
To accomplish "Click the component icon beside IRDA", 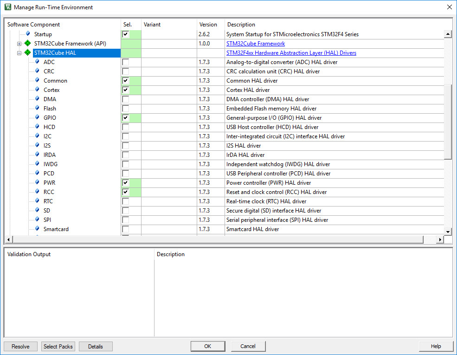I will click(x=37, y=155).
